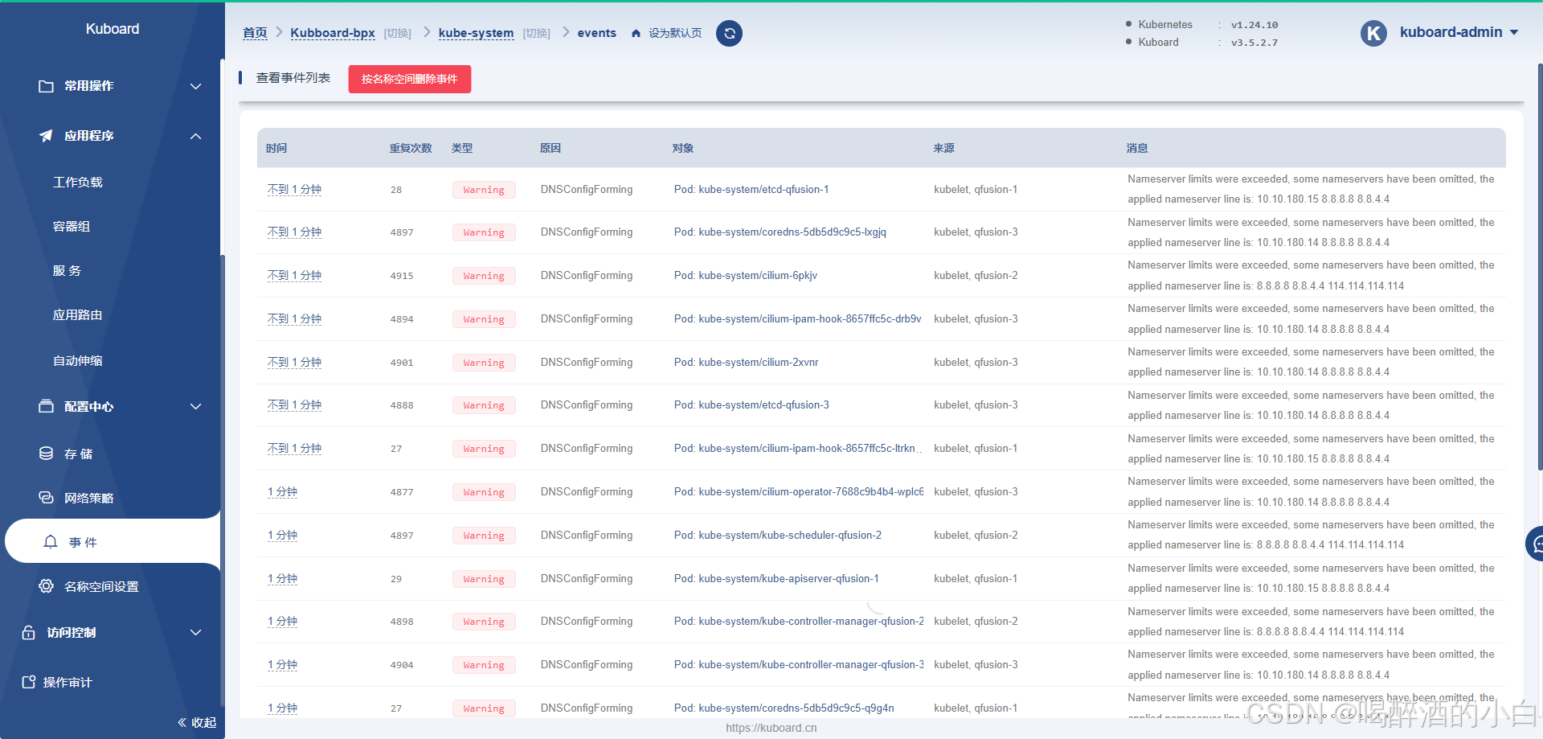Open 工作负载 in the sidebar
Viewport: 1543px width, 739px height.
coord(78,183)
